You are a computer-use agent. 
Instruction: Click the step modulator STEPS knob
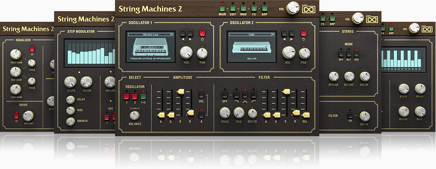pos(70,82)
